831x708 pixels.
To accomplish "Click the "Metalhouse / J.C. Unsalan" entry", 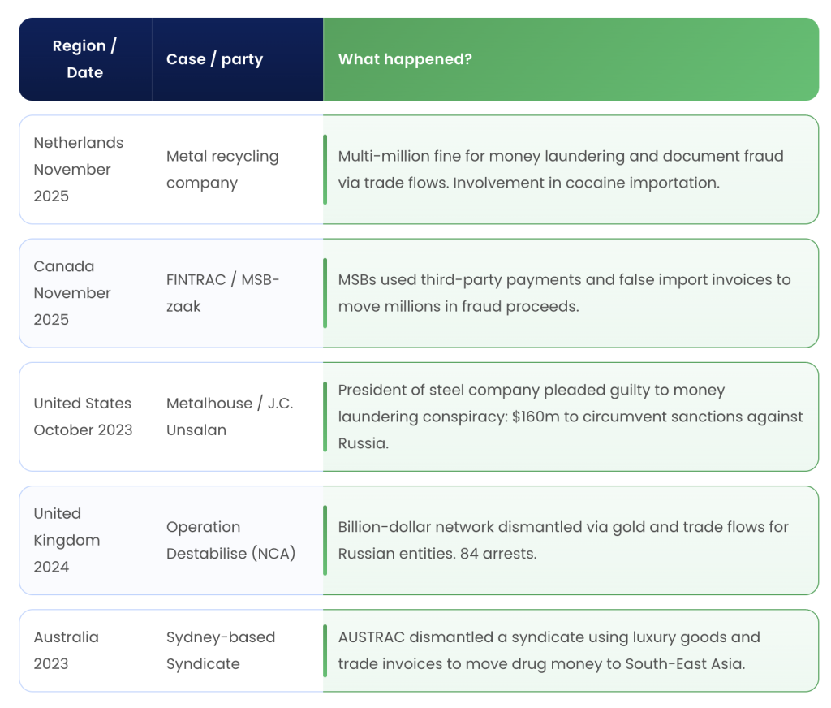I will (x=230, y=417).
